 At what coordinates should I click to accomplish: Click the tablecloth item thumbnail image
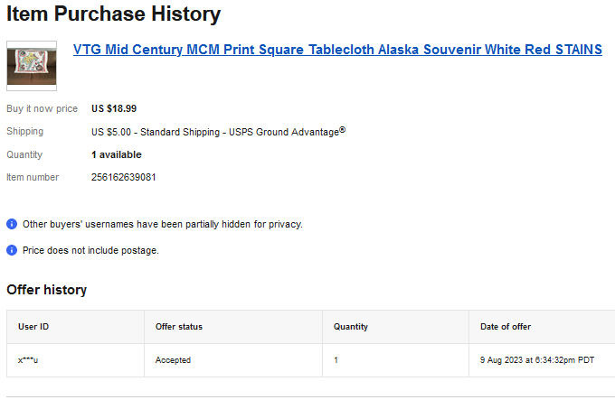tap(32, 66)
